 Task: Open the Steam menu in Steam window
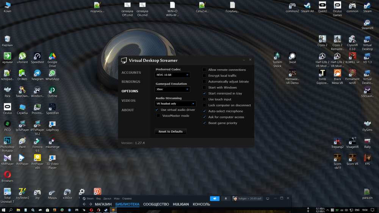tap(90, 199)
